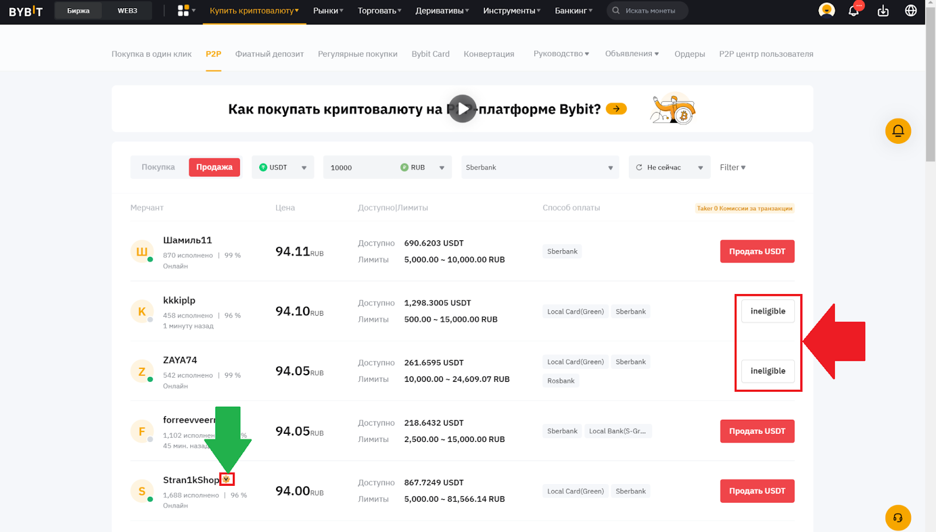Open the Инструменты menu
This screenshot has height=532, width=936.
click(x=512, y=11)
